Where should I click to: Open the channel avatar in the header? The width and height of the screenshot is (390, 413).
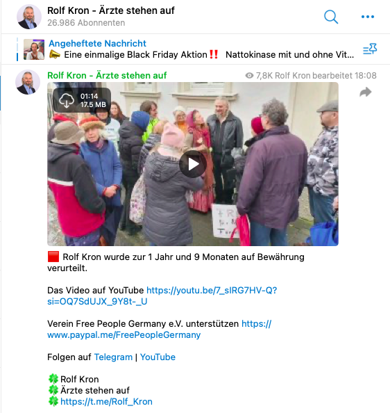click(x=29, y=17)
